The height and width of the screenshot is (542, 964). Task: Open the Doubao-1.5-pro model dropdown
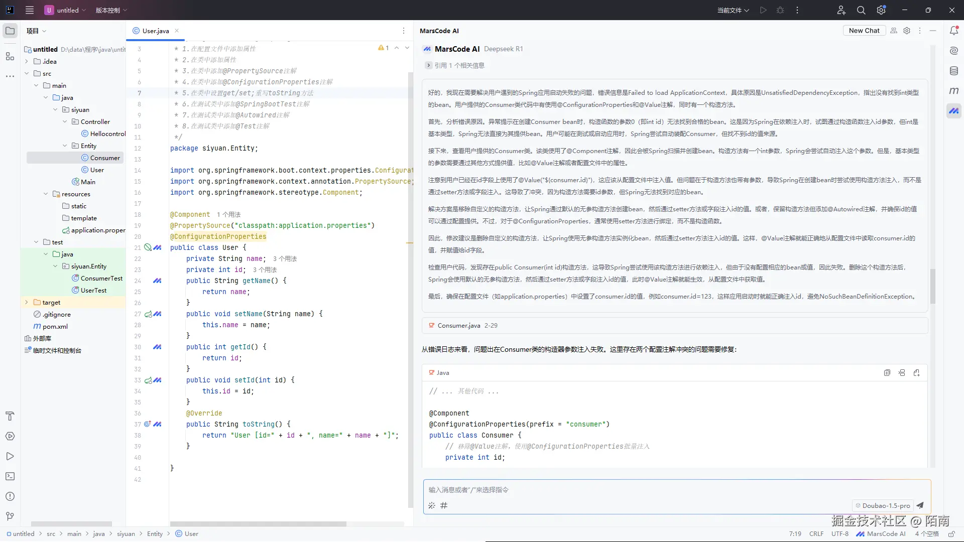click(x=883, y=505)
